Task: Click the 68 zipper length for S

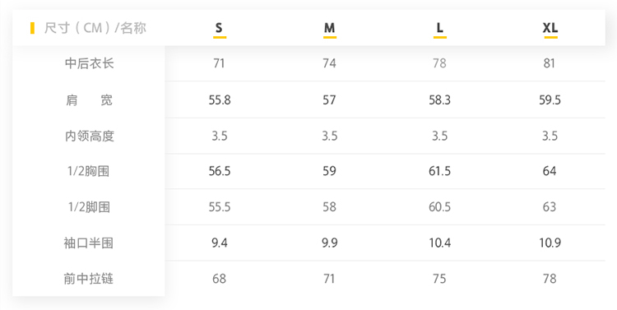Action: point(219,279)
